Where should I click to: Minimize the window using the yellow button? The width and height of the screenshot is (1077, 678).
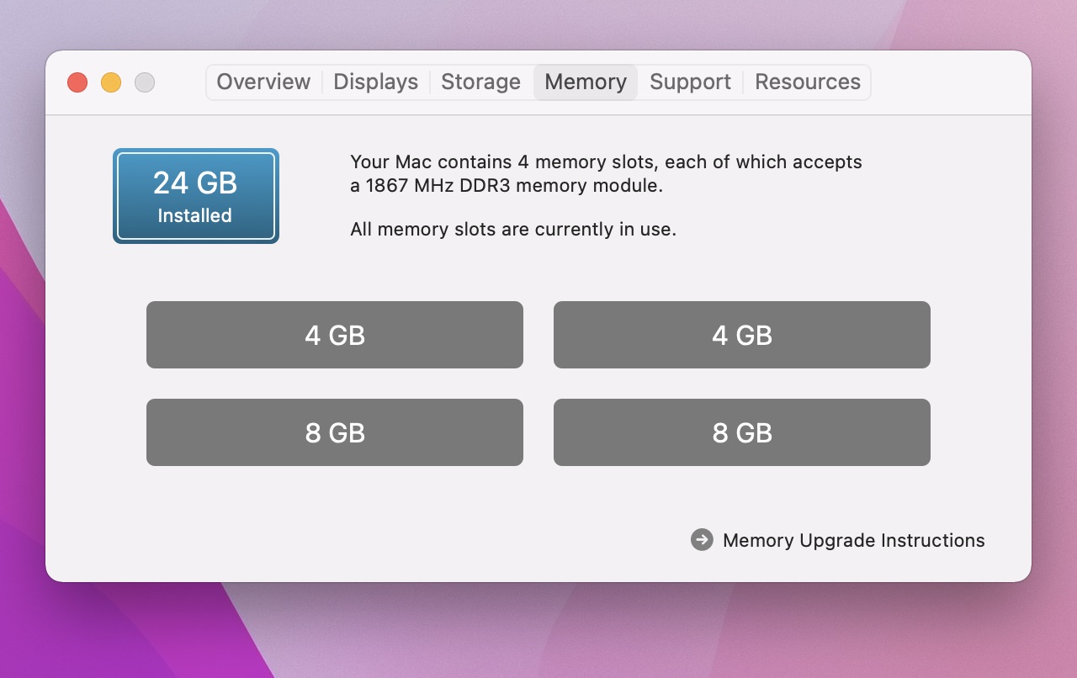tap(111, 82)
